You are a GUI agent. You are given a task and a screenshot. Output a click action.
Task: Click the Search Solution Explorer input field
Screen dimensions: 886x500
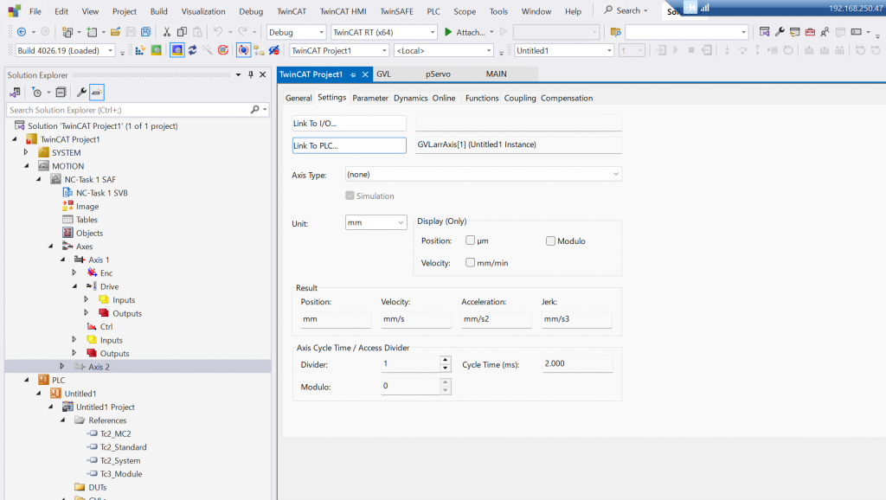pyautogui.click(x=130, y=110)
